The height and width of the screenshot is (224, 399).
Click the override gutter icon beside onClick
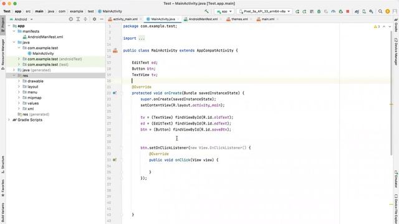coord(115,160)
